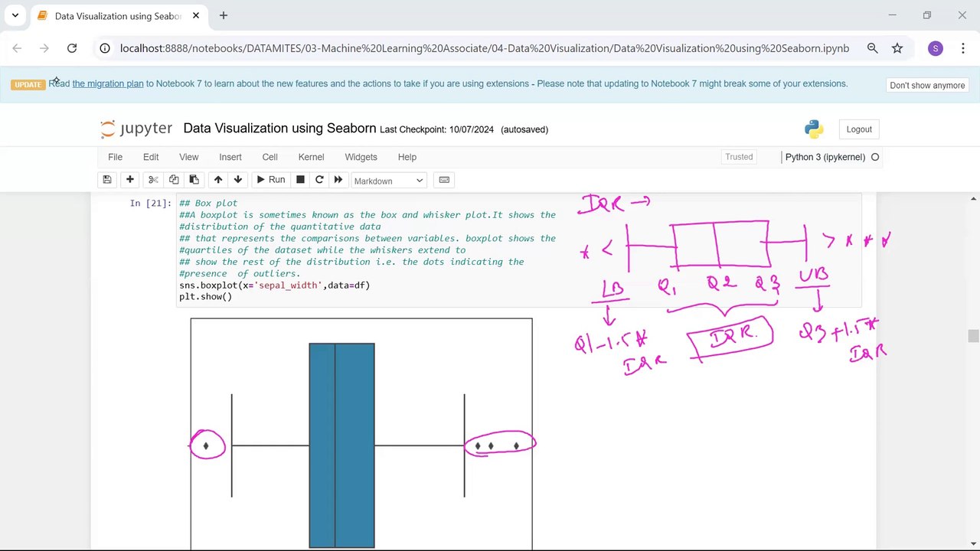The image size is (980, 551).
Task: Close the Data Visualization browser tab
Action: point(196,15)
